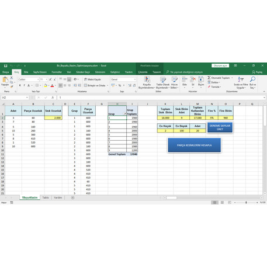Click Format as Table icon
The height and width of the screenshot is (267, 267).
coord(163,82)
